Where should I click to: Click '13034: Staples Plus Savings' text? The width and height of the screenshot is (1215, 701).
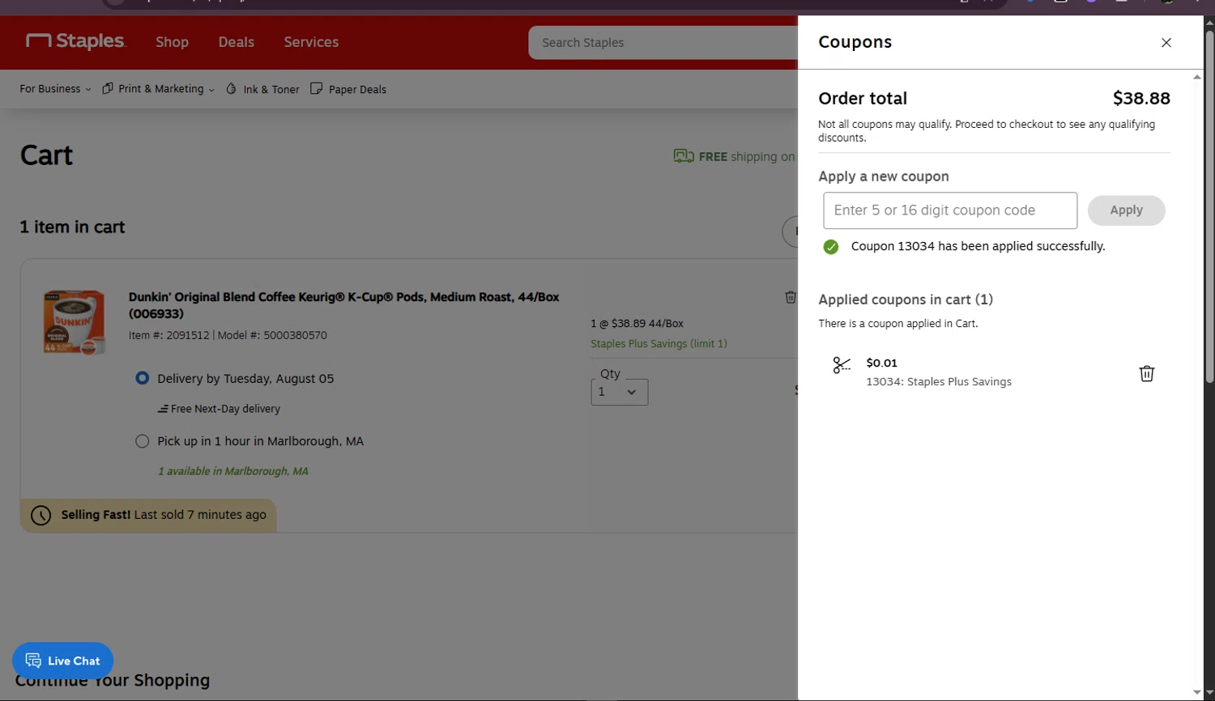pyautogui.click(x=939, y=382)
